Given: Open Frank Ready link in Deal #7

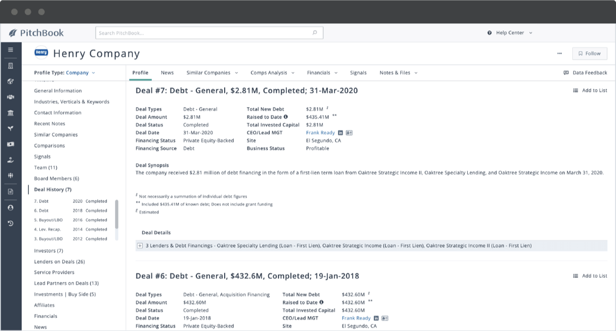Looking at the screenshot, I should 320,133.
